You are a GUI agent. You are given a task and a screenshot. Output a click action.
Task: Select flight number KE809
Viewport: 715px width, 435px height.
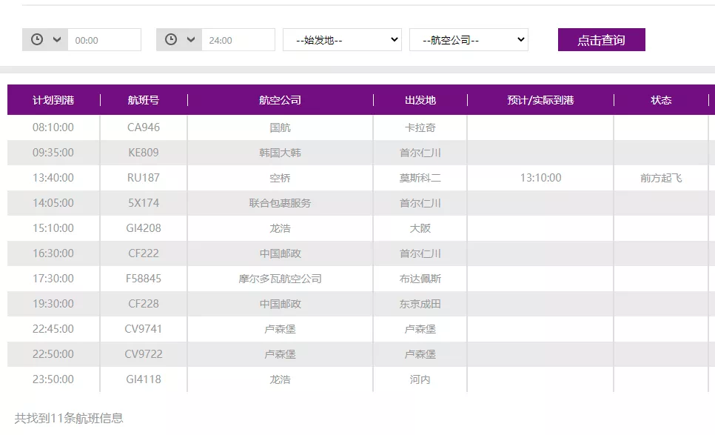click(x=144, y=153)
